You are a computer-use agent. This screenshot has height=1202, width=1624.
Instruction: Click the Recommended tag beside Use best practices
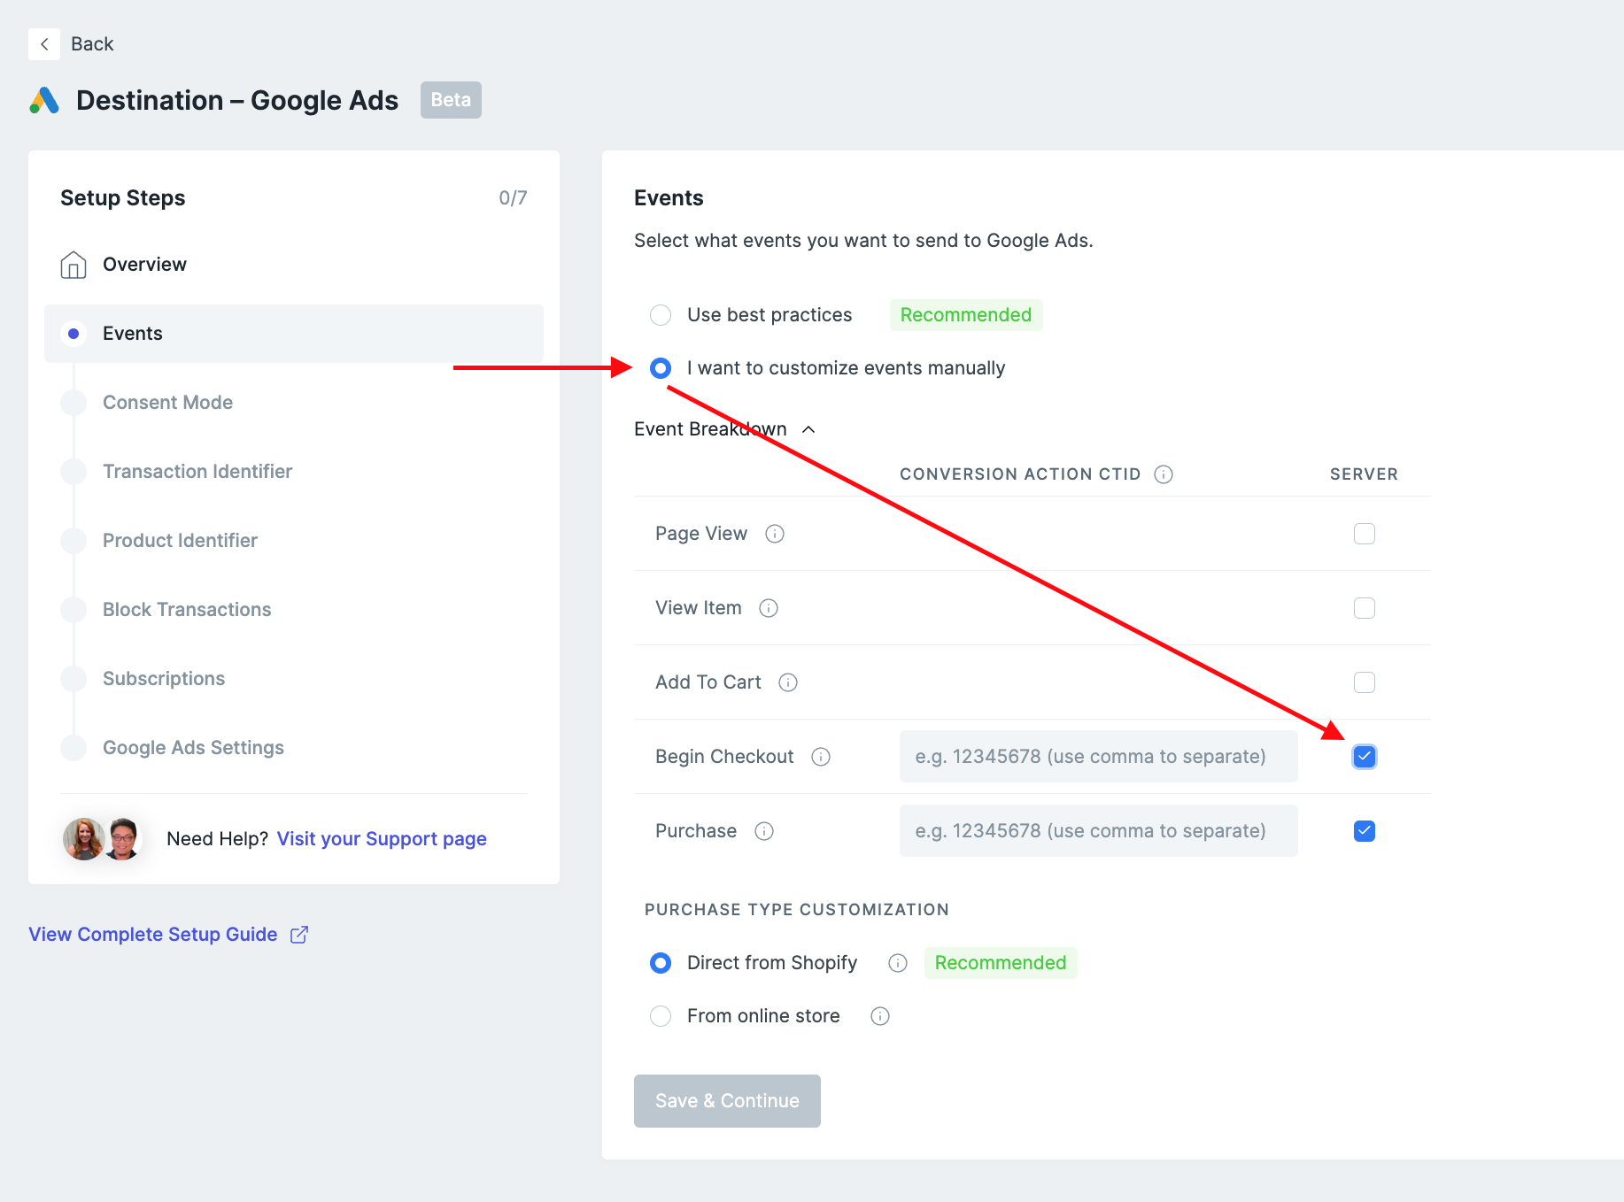point(966,315)
